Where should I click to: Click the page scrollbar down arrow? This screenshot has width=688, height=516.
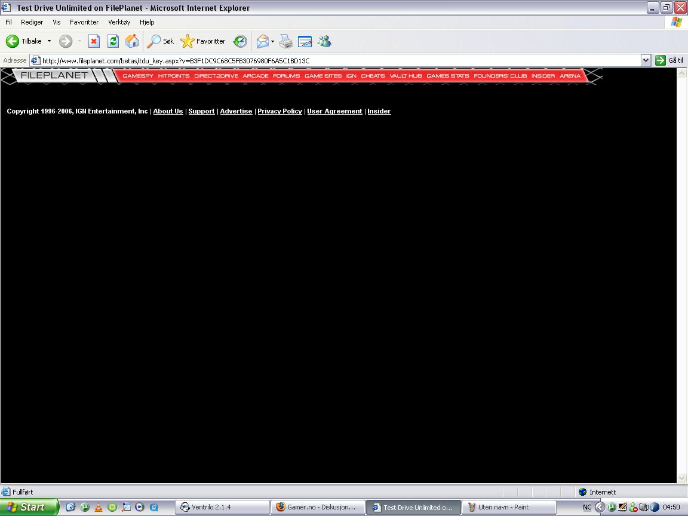[682, 478]
